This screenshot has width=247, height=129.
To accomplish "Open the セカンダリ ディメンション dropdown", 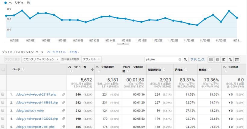I will coord(41,59).
